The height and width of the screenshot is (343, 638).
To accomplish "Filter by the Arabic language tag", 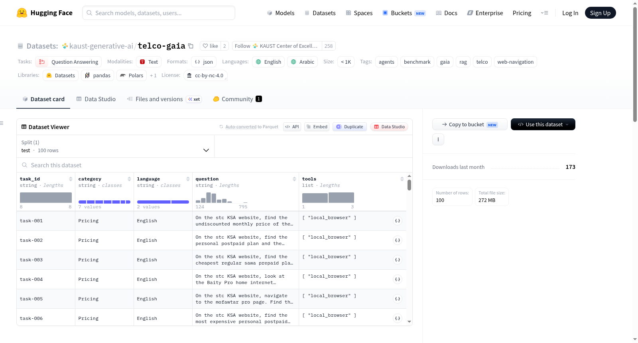I will (x=303, y=62).
